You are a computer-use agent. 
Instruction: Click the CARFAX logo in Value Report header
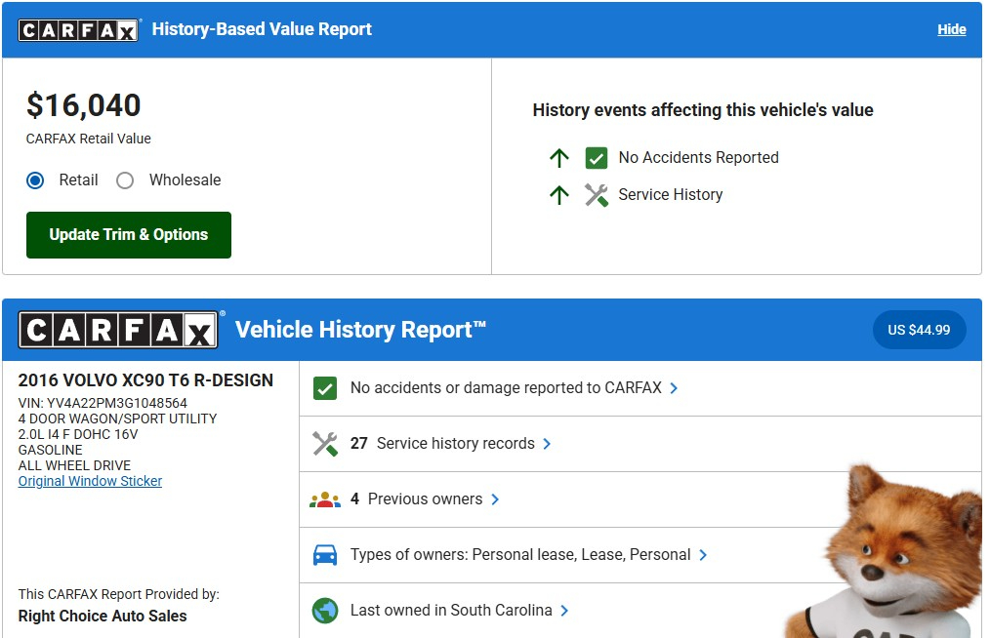[79, 29]
